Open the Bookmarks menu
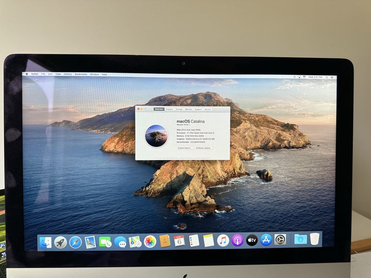371x278 pixels. [81, 74]
